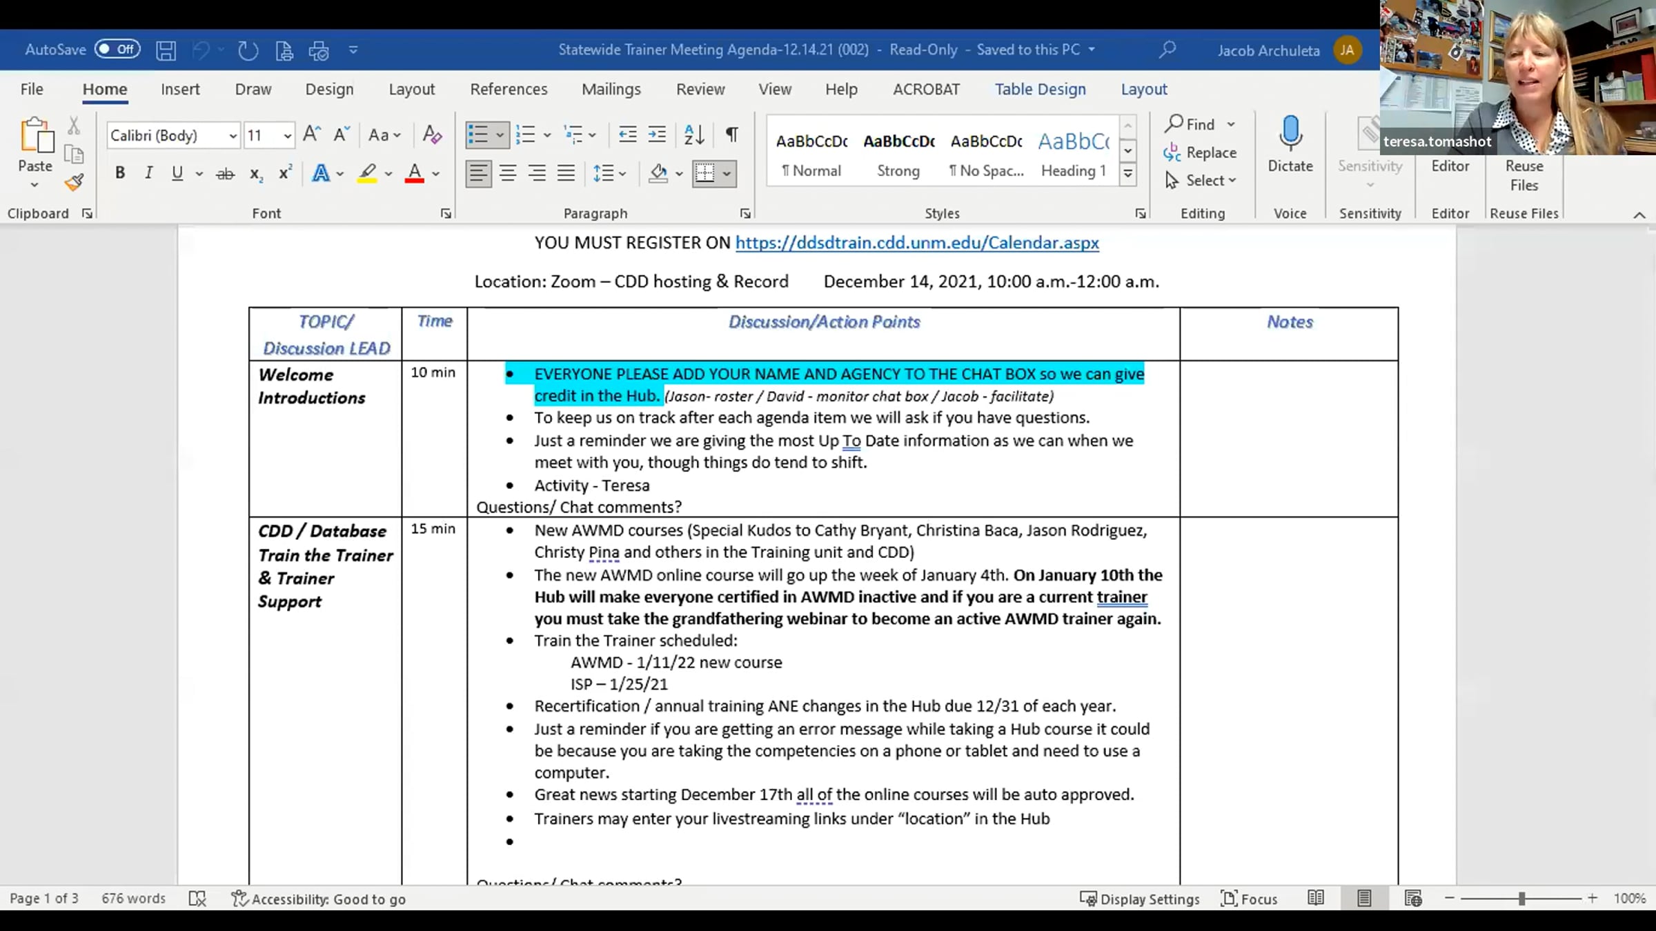This screenshot has height=931, width=1656.
Task: Click the Save icon in title bar
Action: coord(166,50)
